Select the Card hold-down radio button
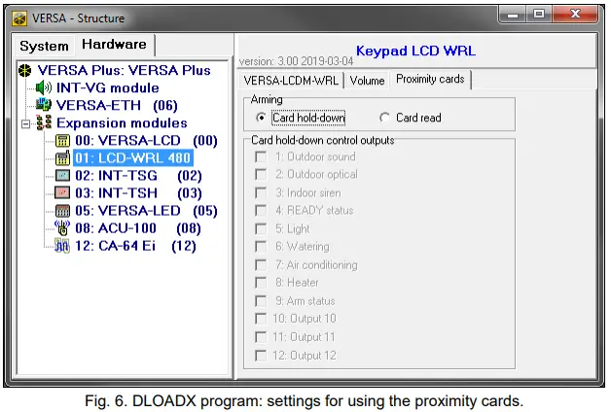 click(261, 118)
